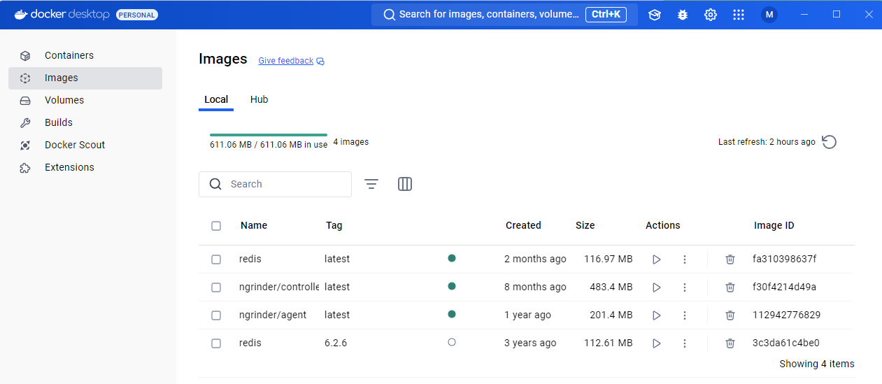This screenshot has height=384, width=882.
Task: Open the Learning Center graduation cap icon
Action: point(655,15)
